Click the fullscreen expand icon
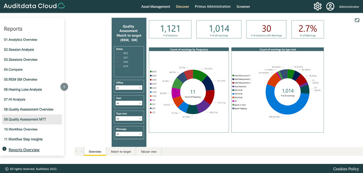This screenshot has height=173, width=363. pos(357,20)
